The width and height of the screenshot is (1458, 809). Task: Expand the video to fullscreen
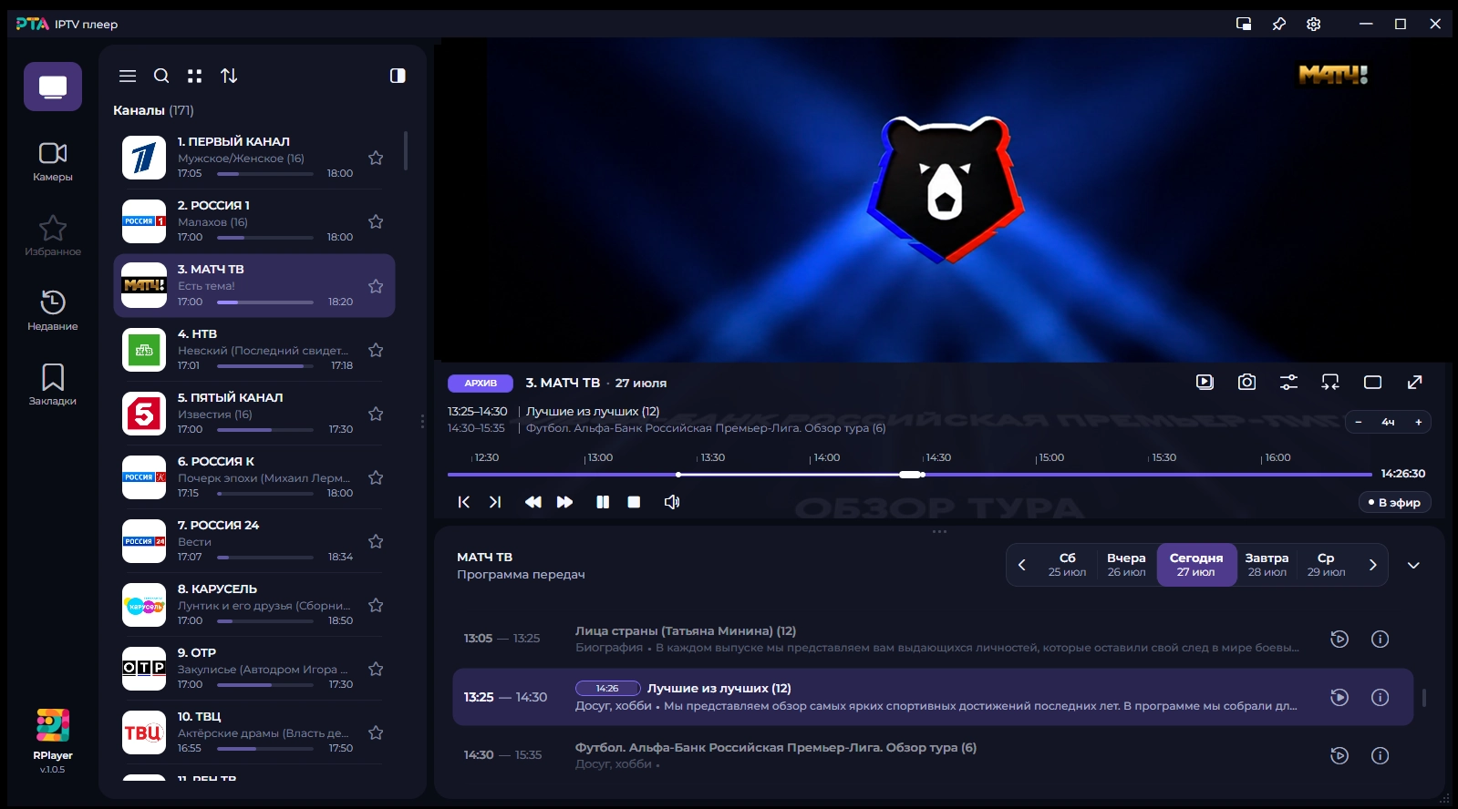(1414, 383)
